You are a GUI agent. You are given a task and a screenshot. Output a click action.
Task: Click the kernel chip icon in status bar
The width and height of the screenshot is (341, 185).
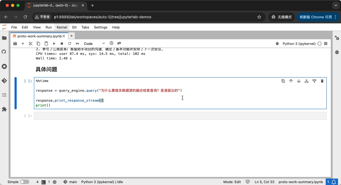tap(55, 182)
